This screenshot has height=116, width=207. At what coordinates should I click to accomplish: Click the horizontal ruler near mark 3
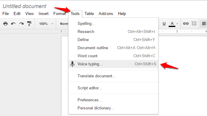177,31
